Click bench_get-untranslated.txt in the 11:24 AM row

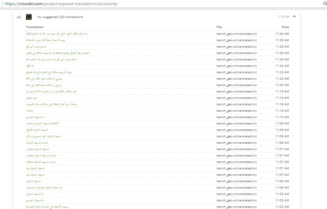pos(236,66)
